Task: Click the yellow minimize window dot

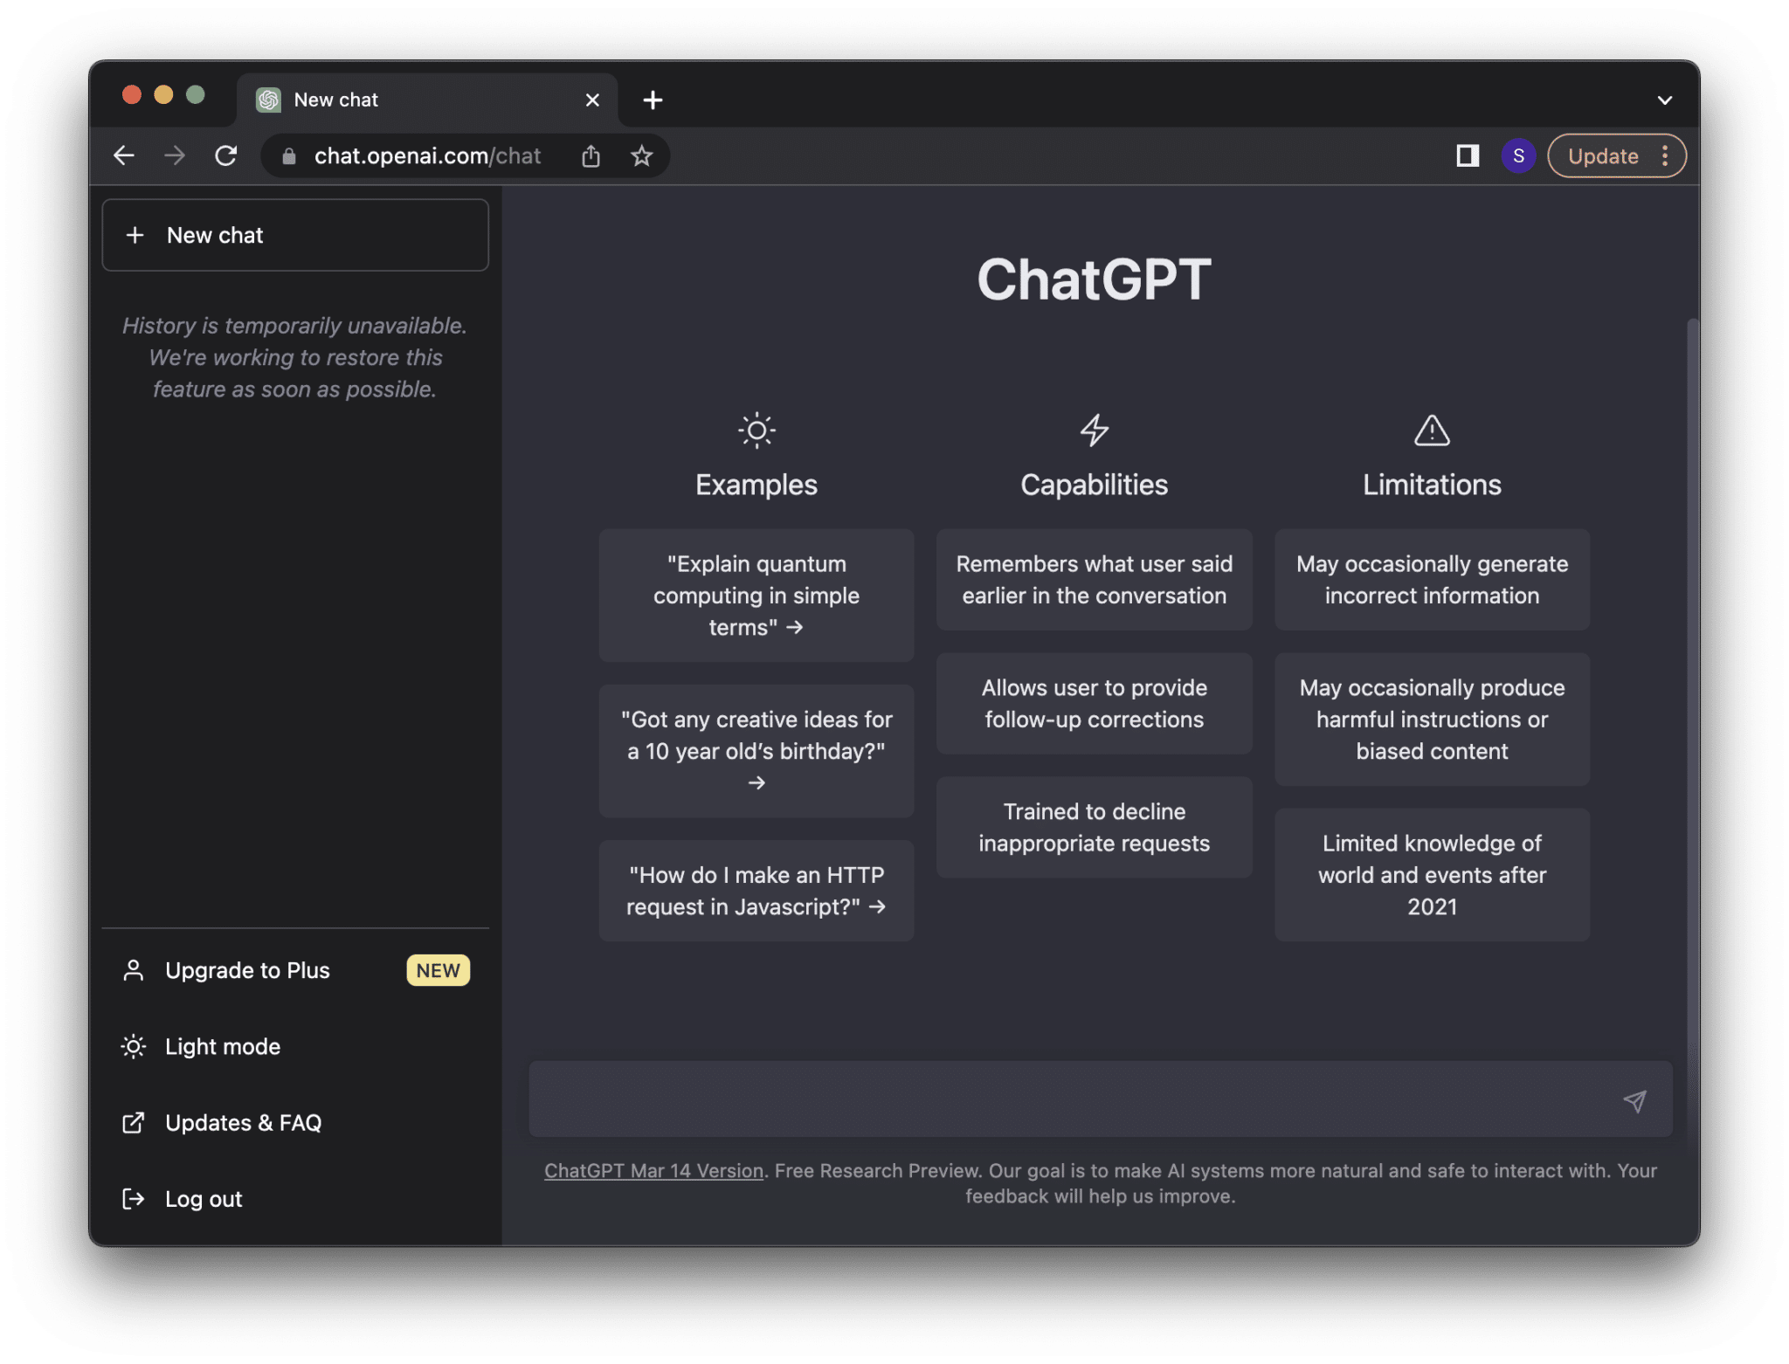Action: tap(163, 94)
